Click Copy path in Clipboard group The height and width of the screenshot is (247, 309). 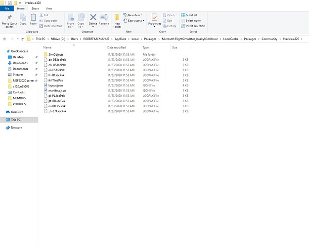point(48,20)
